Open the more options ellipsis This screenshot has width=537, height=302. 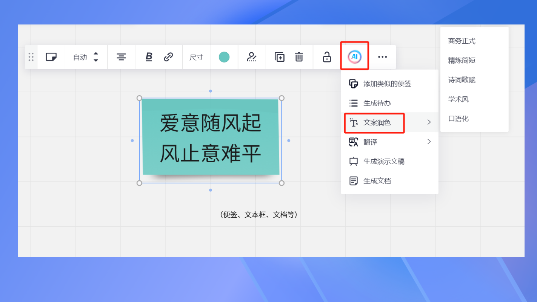[383, 57]
